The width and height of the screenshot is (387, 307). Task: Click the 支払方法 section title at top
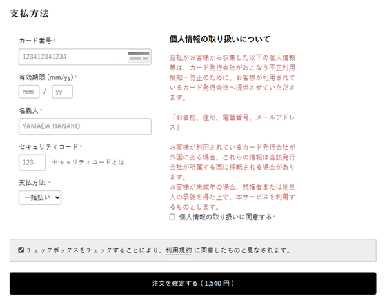[29, 13]
